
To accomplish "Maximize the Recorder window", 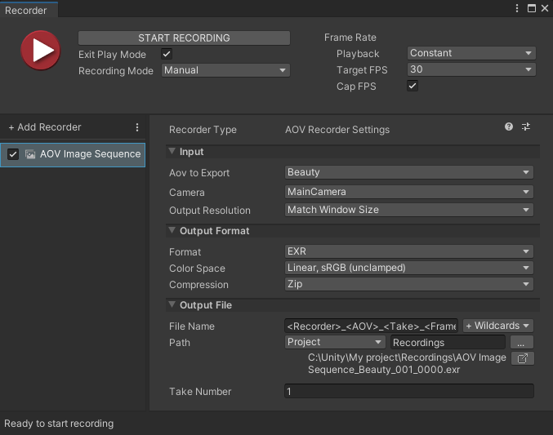I will [x=532, y=8].
